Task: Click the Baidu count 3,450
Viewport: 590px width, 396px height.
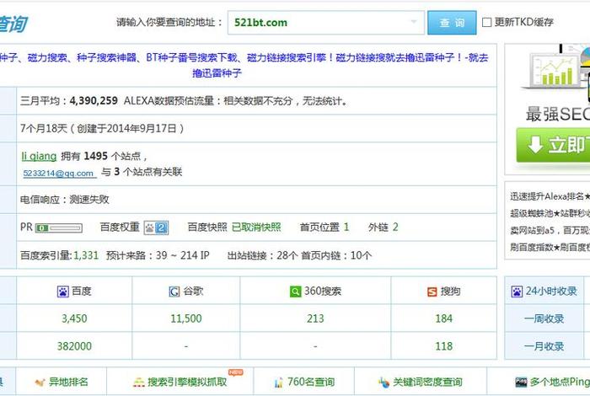Action: click(x=74, y=318)
